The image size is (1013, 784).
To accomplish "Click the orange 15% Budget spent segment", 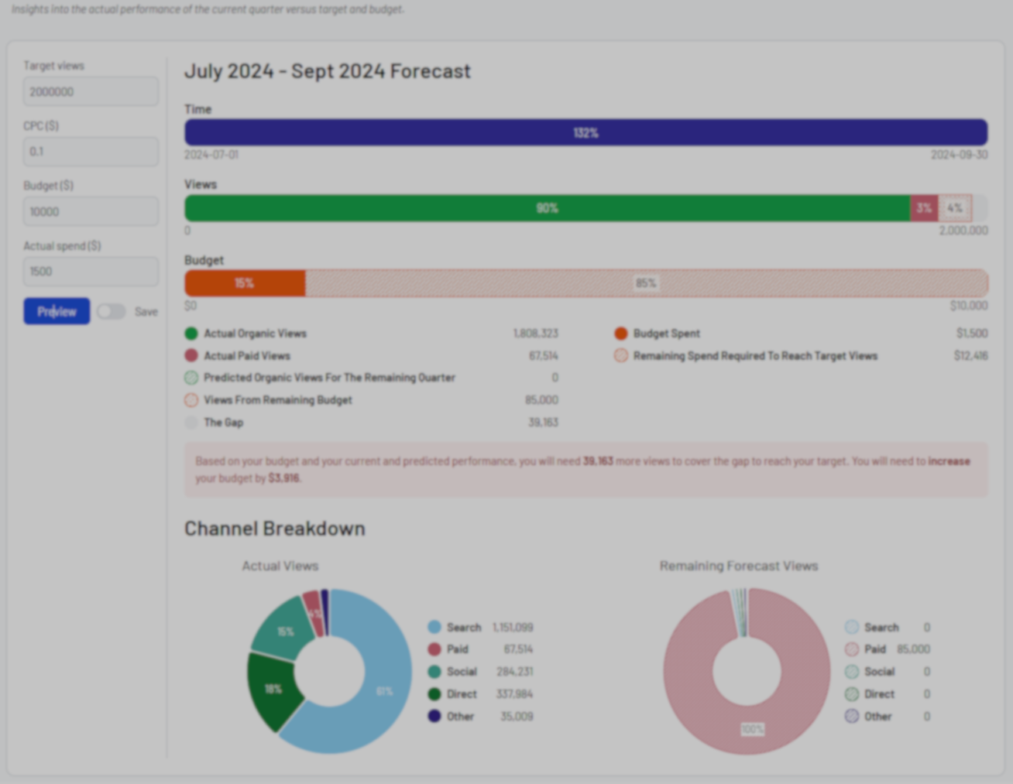I will (245, 283).
